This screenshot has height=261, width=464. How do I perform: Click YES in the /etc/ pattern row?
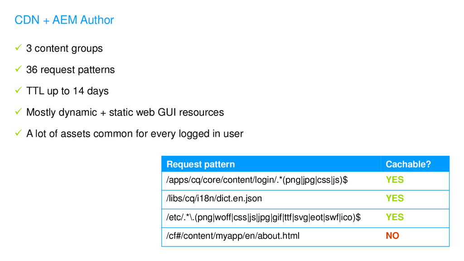point(395,217)
